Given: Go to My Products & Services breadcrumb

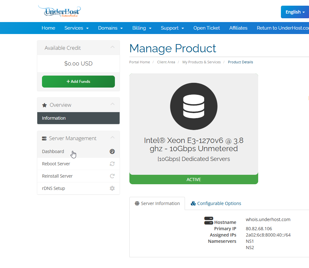Looking at the screenshot, I should [201, 62].
